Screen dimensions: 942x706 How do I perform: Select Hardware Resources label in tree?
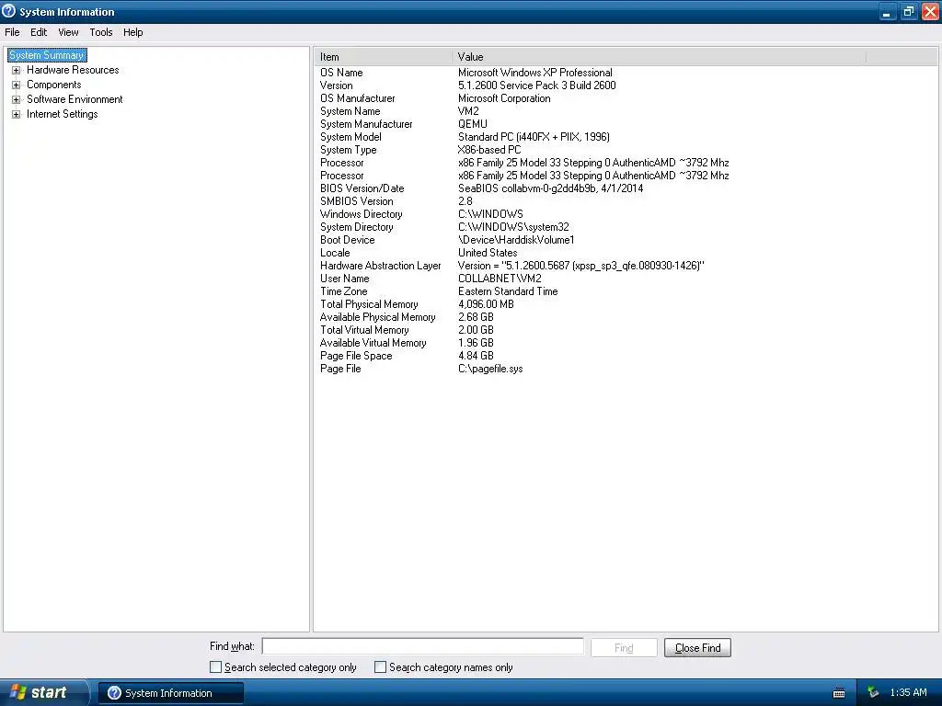[73, 70]
